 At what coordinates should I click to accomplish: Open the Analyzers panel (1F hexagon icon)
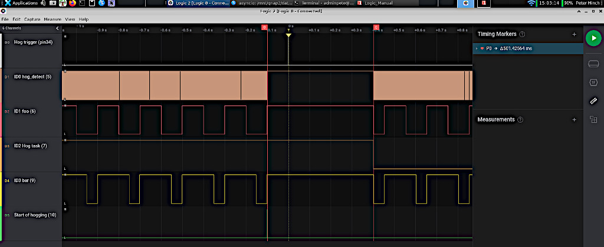tap(593, 83)
